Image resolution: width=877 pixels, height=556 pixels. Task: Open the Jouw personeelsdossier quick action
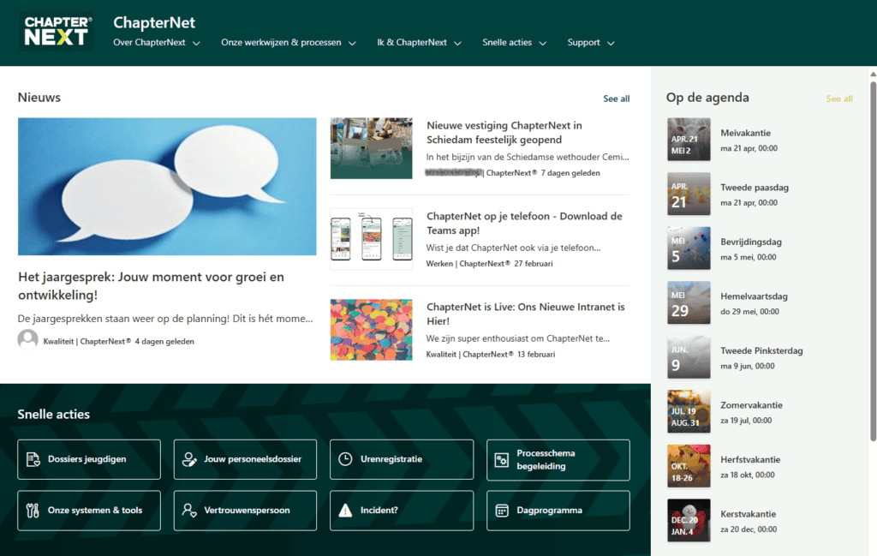pos(245,459)
